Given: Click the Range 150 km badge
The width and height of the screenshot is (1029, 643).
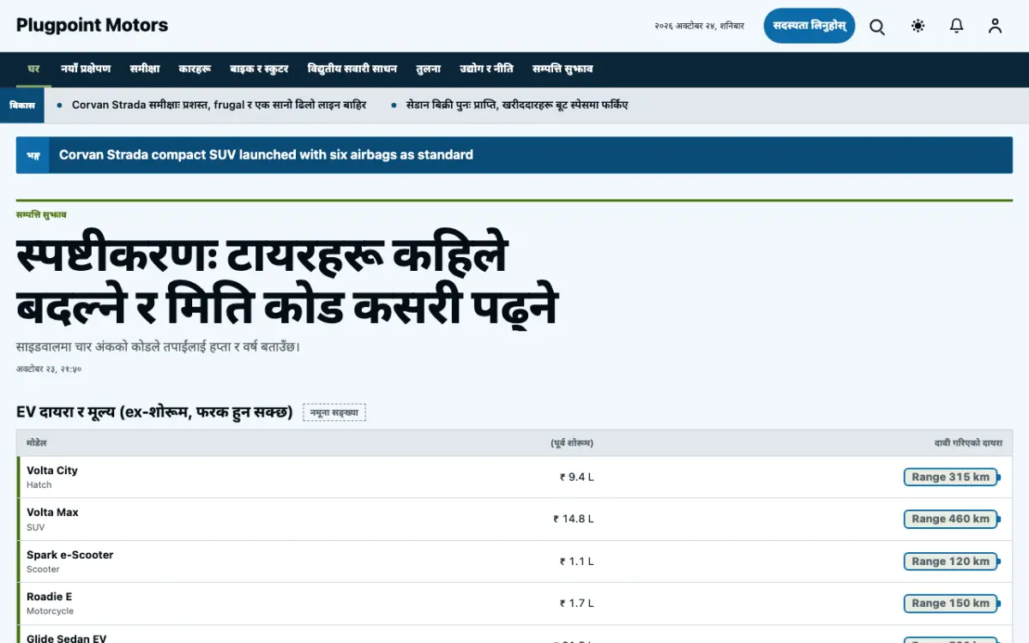Looking at the screenshot, I should pyautogui.click(x=951, y=604).
